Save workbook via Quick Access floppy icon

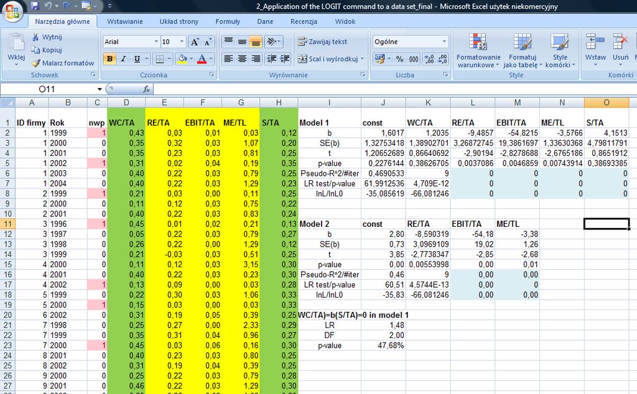coord(35,6)
